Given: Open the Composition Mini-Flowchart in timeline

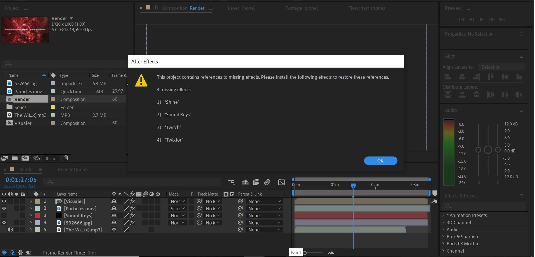Looking at the screenshot, I should [x=231, y=182].
